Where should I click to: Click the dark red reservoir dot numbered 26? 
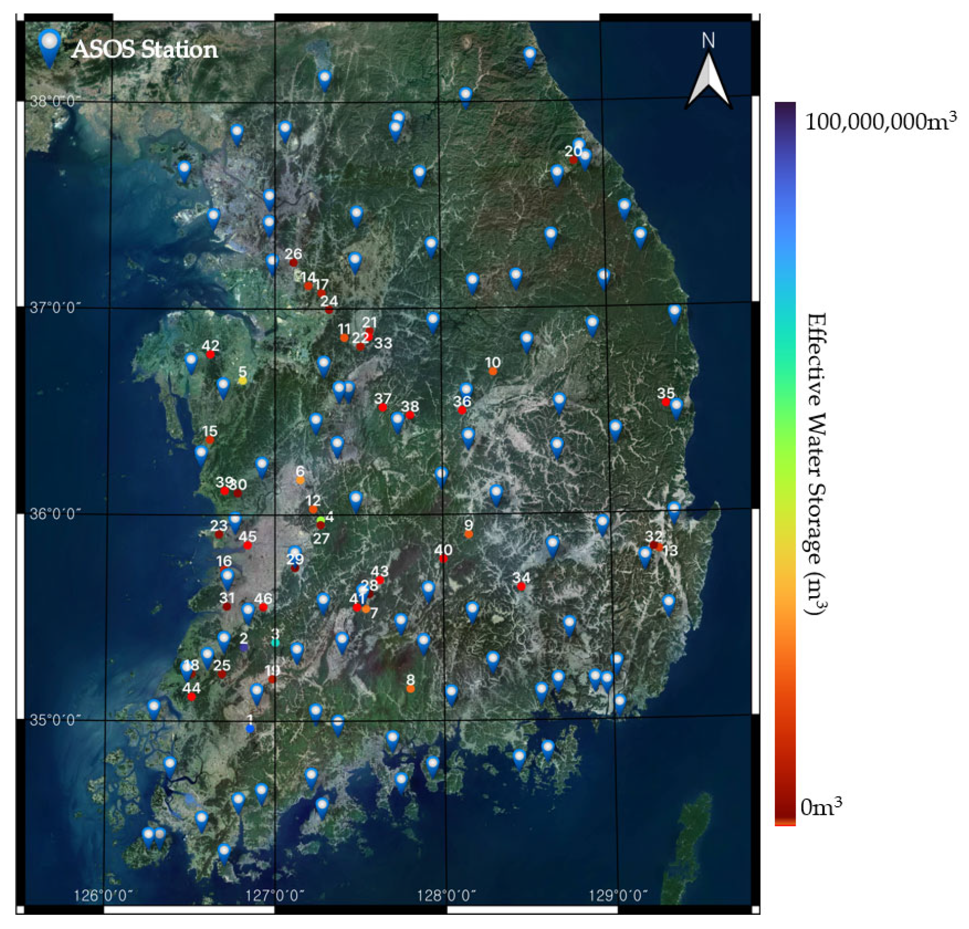294,263
